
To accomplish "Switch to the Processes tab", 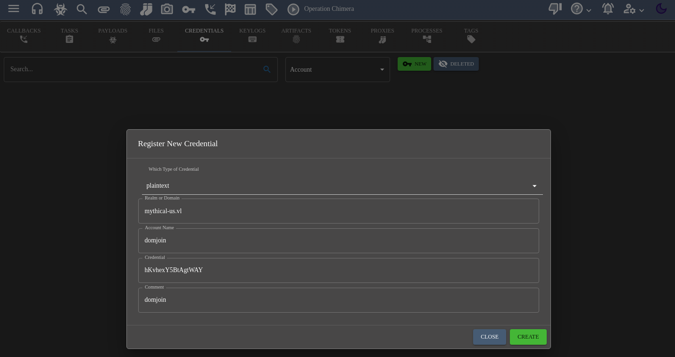I will pyautogui.click(x=427, y=35).
